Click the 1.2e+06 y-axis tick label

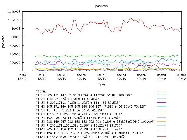[x=14, y=20]
